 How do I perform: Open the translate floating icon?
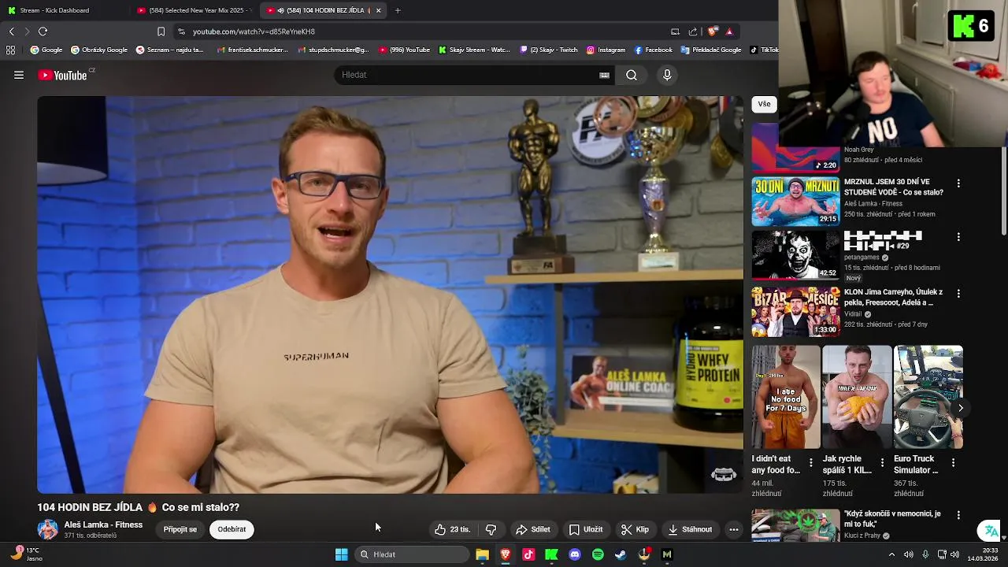991,531
